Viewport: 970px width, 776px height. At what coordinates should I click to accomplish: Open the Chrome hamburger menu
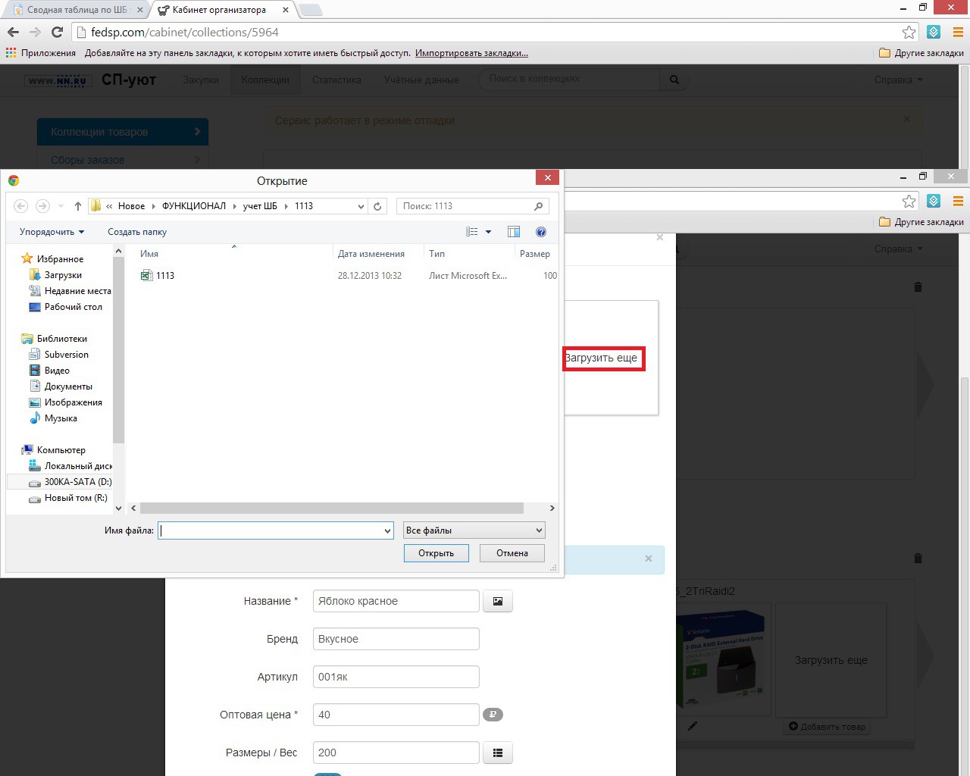coord(958,32)
